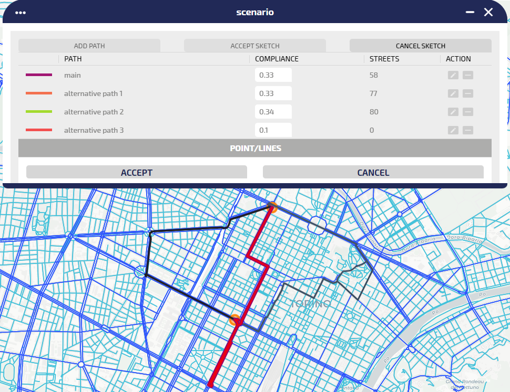Delete alternative path 1 minus icon
This screenshot has height=392, width=510.
point(467,93)
